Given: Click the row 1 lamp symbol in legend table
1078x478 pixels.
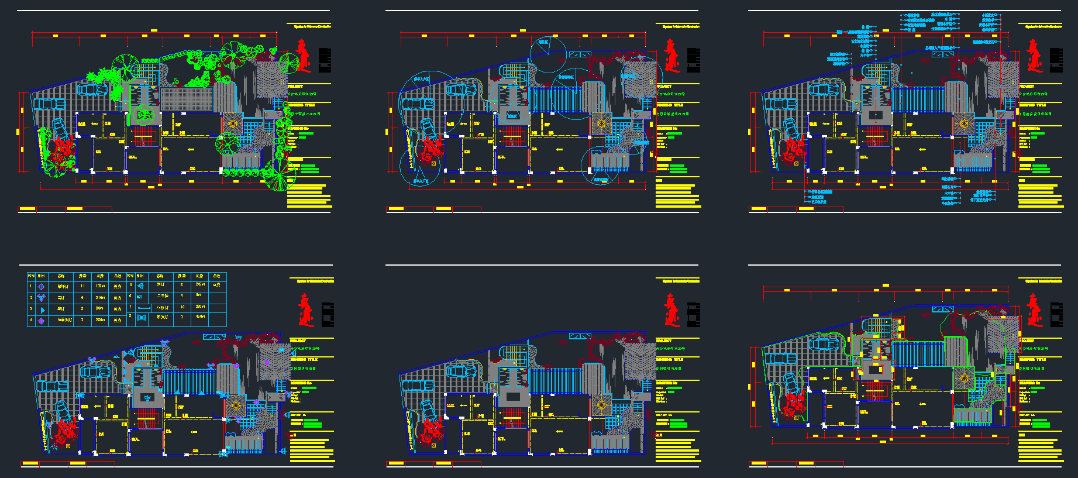Looking at the screenshot, I should tap(41, 287).
